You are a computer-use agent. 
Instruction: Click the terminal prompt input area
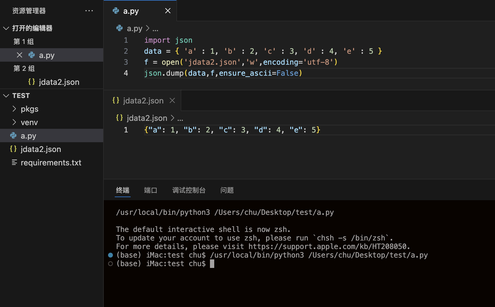point(212,263)
